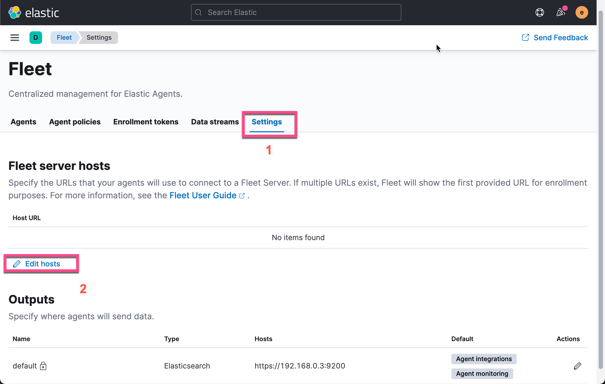Viewport: 605px width, 384px height.
Task: Open the Fleet User Guide link
Action: tap(203, 195)
